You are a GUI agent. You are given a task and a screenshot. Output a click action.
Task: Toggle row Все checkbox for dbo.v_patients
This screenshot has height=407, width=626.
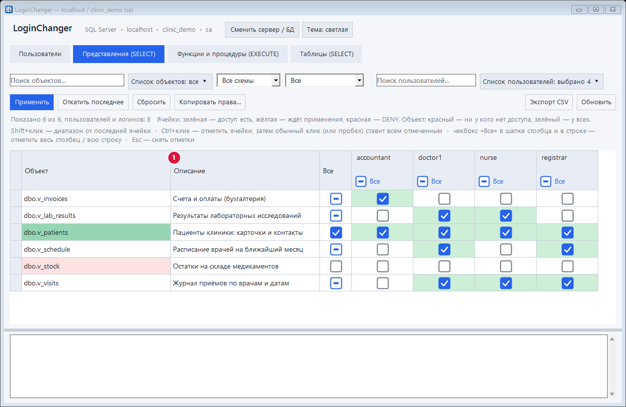[336, 233]
